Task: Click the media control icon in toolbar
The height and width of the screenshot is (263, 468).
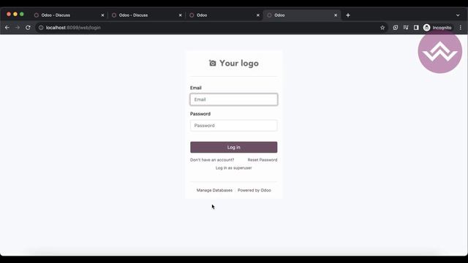Action: point(406,28)
